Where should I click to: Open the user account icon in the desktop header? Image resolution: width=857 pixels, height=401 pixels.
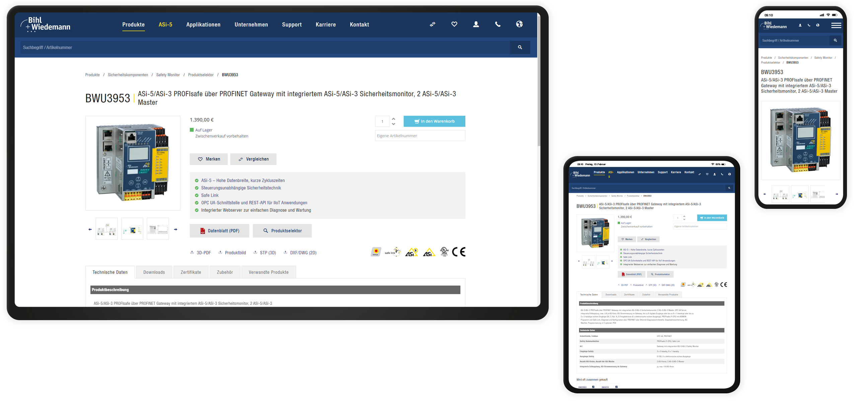[x=476, y=24]
